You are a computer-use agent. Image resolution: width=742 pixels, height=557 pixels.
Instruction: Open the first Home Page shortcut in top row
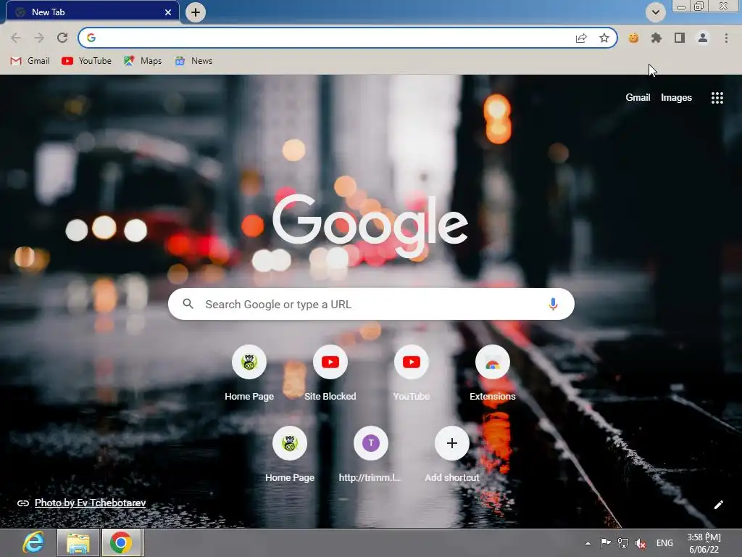[x=249, y=374]
